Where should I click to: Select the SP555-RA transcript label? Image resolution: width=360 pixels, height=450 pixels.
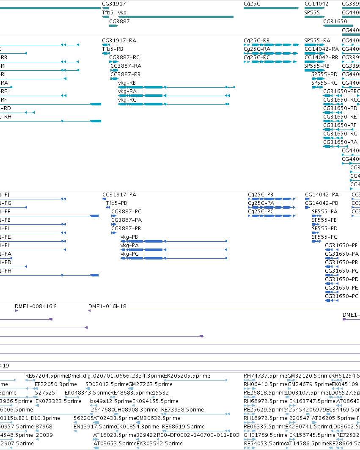317,41
